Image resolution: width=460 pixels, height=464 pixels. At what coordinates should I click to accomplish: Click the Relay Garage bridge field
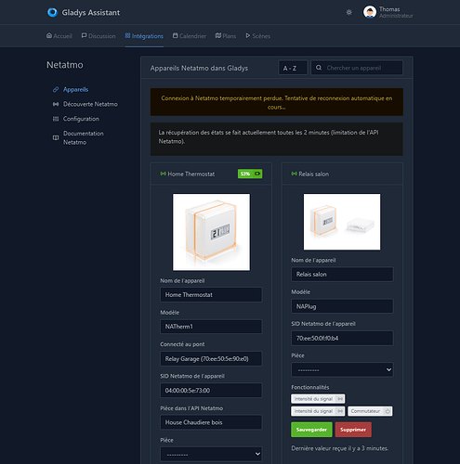click(x=211, y=359)
